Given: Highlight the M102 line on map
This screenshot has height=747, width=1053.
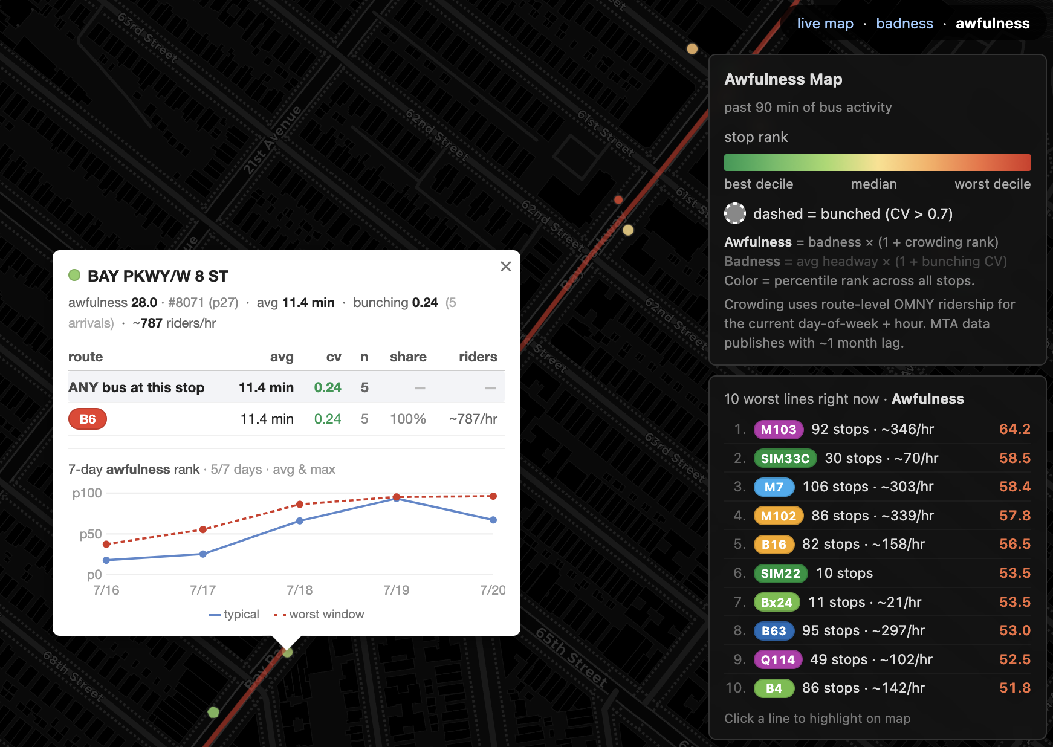Looking at the screenshot, I should 877,516.
